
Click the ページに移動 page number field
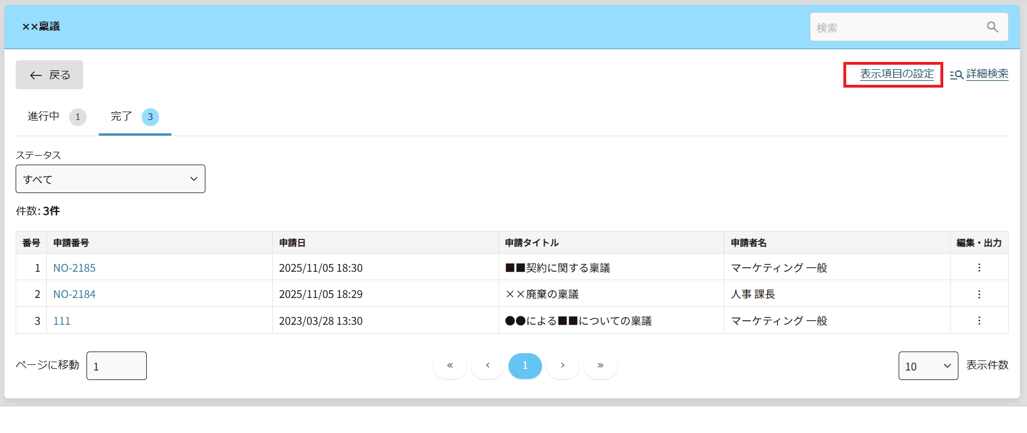click(117, 366)
